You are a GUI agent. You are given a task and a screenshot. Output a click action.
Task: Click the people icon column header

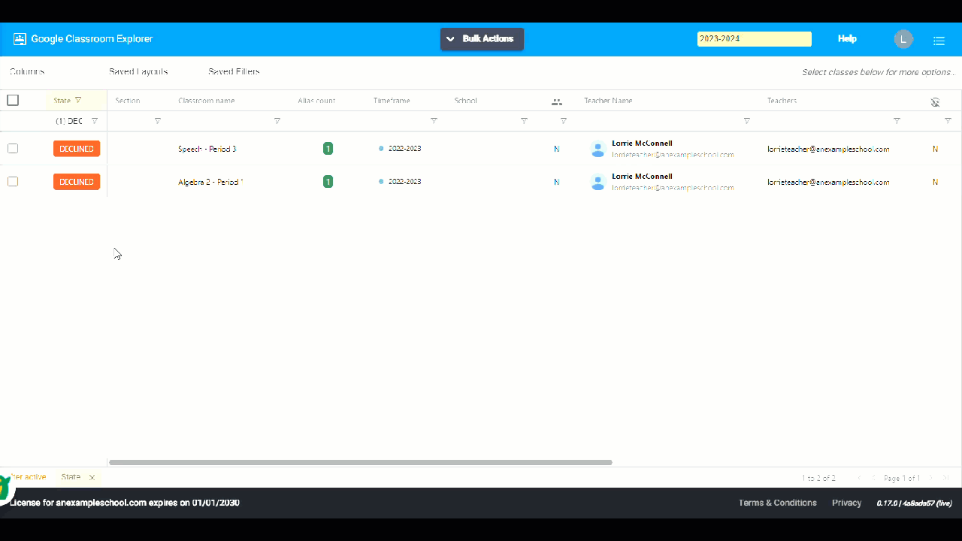click(x=557, y=101)
